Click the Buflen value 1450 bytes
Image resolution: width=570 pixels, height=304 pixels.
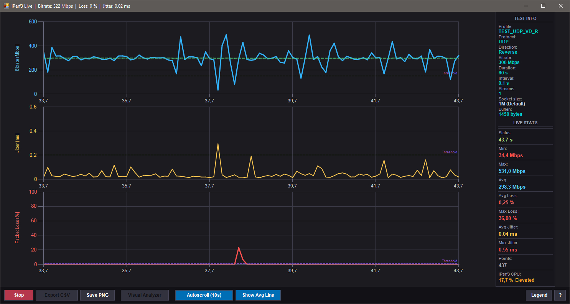click(510, 114)
